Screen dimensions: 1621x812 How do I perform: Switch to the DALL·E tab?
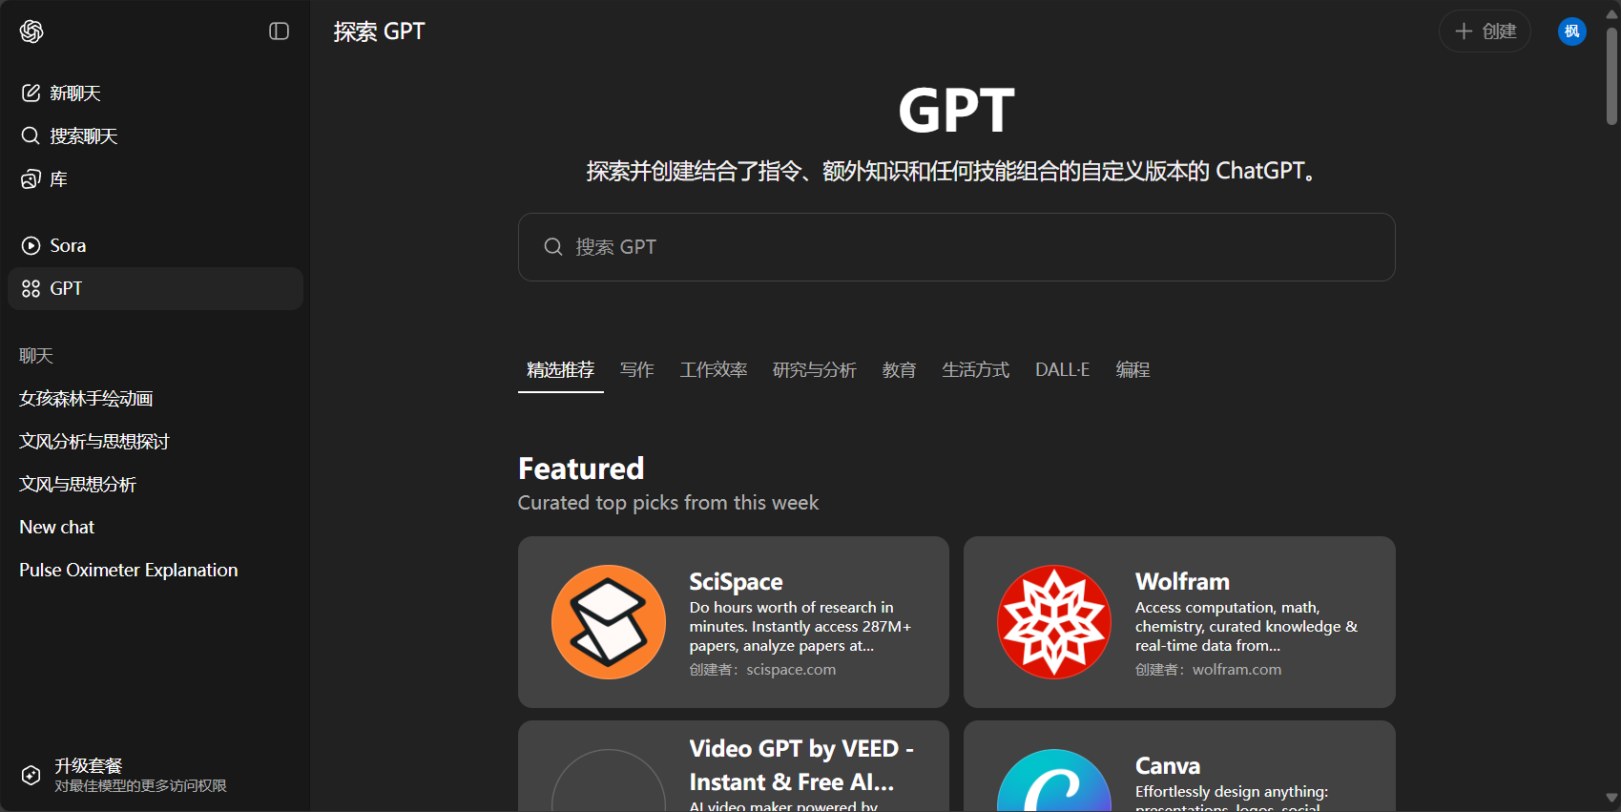[1063, 369]
